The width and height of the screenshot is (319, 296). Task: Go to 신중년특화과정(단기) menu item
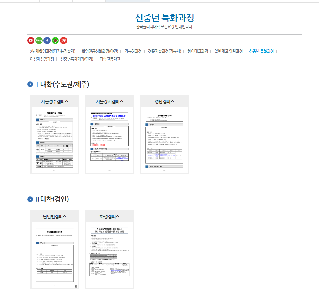pos(77,59)
